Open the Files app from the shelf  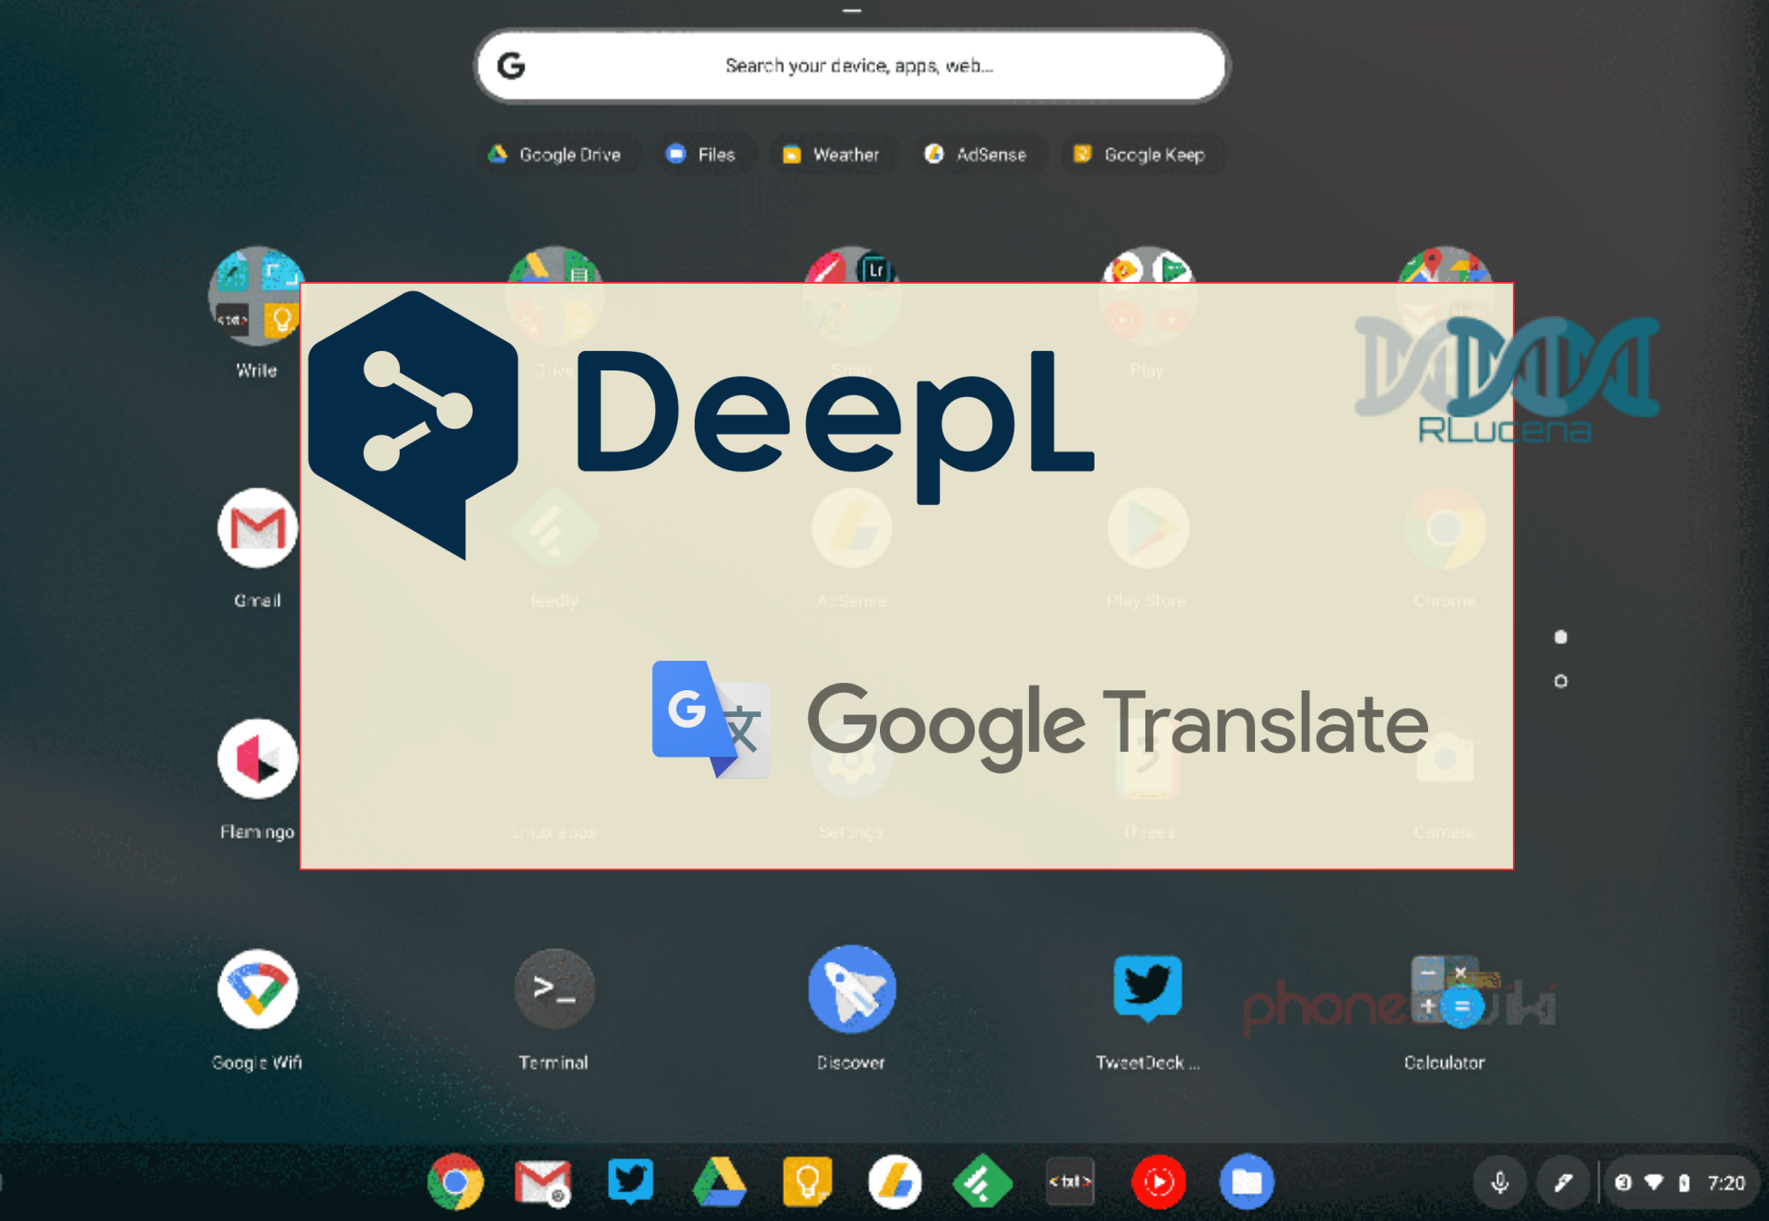pos(1247,1181)
